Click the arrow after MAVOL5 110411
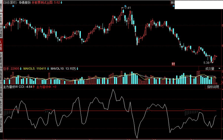The image size is (223, 140). click(x=48, y=68)
